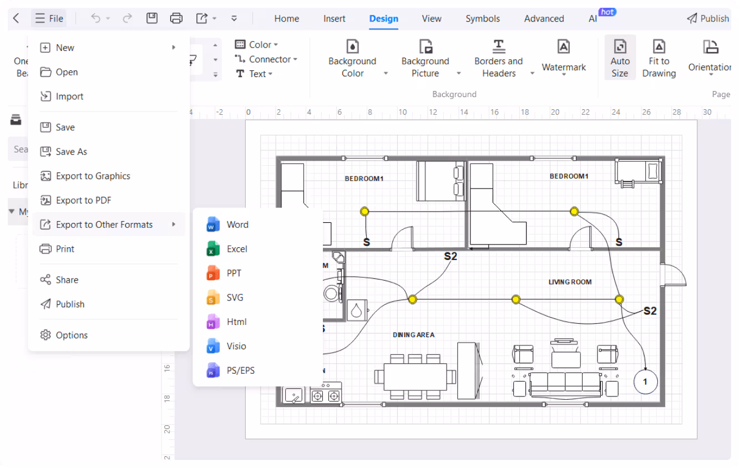739x468 pixels.
Task: Export the document to Word
Action: [x=237, y=224]
